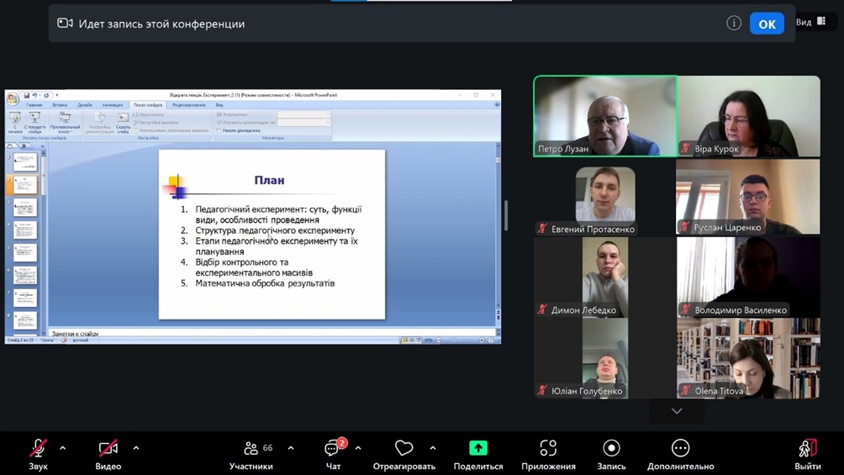This screenshot has height=475, width=844.
Task: Select Петро Лузан's video tile
Action: 605,116
